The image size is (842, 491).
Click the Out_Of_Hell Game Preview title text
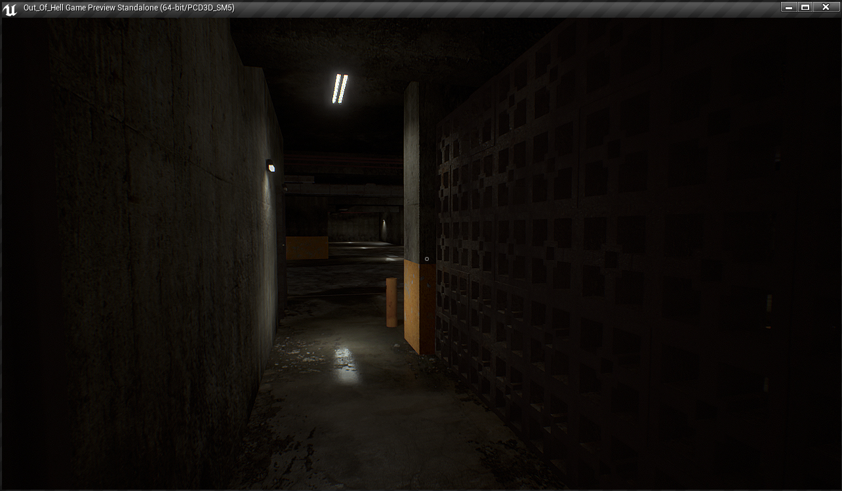129,8
